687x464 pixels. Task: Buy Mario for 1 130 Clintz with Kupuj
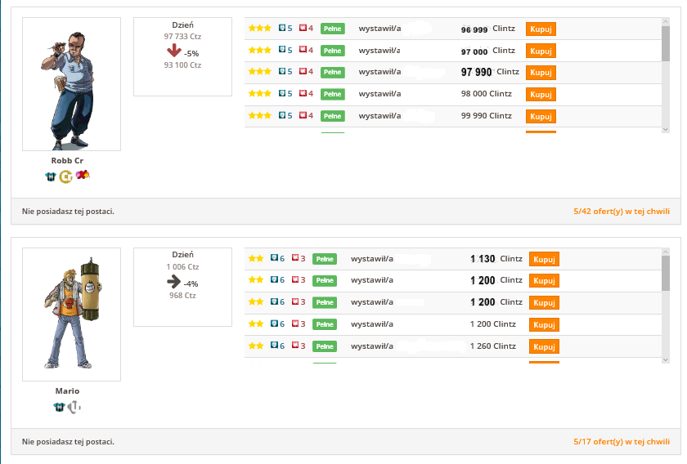(x=544, y=259)
